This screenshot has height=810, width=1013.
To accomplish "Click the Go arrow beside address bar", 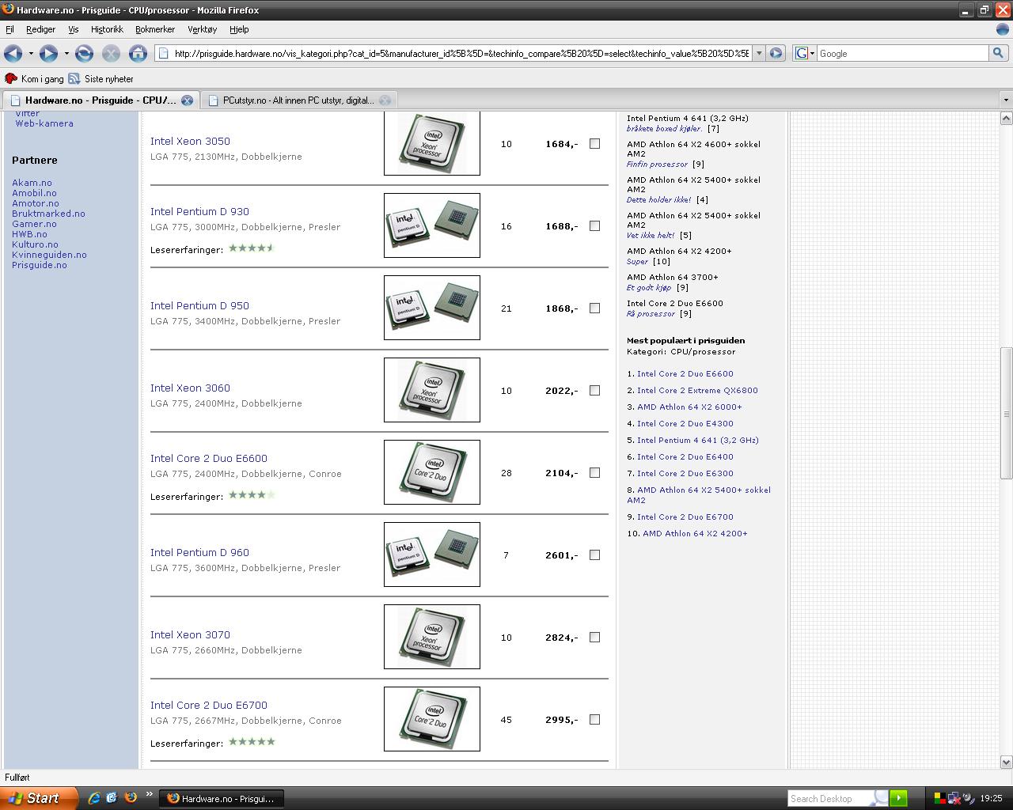I will pyautogui.click(x=776, y=53).
